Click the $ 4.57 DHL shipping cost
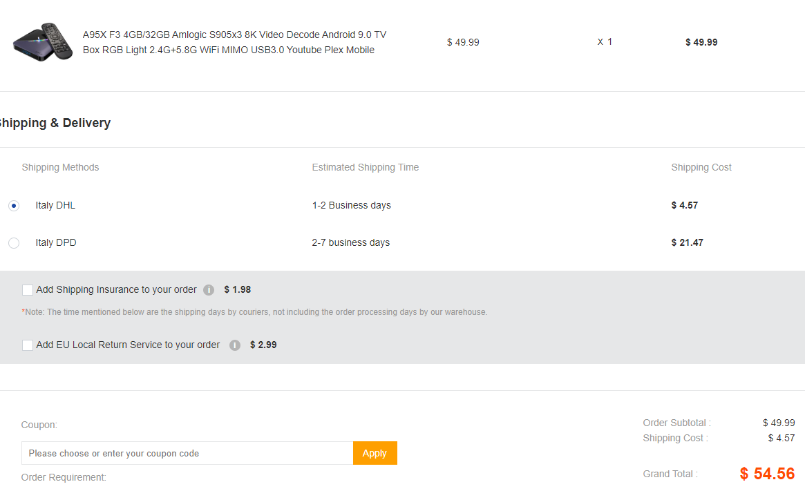The image size is (805, 491). click(x=684, y=205)
